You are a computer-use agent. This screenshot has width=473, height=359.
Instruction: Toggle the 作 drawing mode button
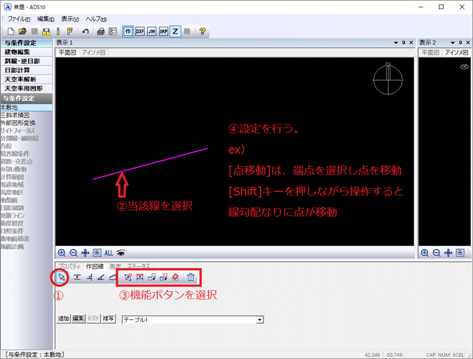point(128,31)
